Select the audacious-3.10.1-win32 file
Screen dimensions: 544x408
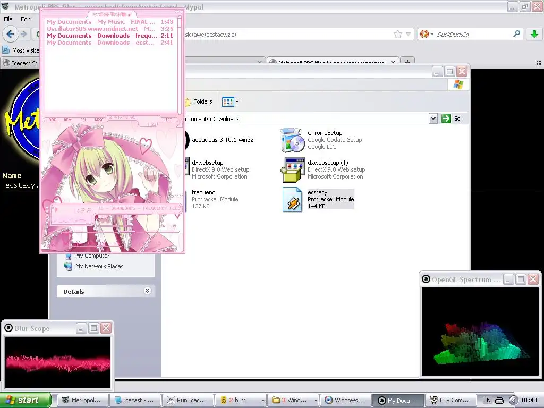tap(223, 140)
